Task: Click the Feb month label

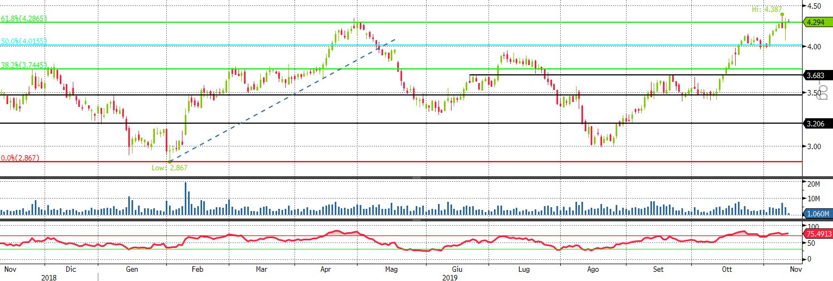Action: coord(197,269)
